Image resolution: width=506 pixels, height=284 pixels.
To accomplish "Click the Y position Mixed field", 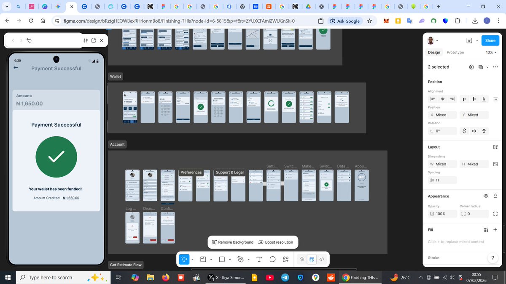I will click(x=474, y=115).
